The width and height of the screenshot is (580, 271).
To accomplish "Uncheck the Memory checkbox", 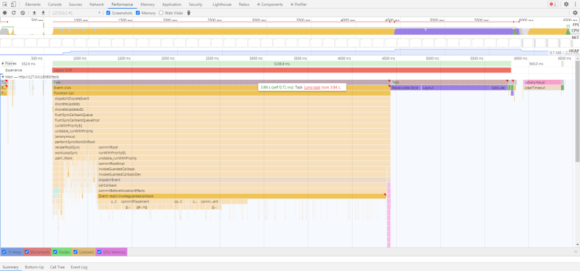I will tap(138, 13).
